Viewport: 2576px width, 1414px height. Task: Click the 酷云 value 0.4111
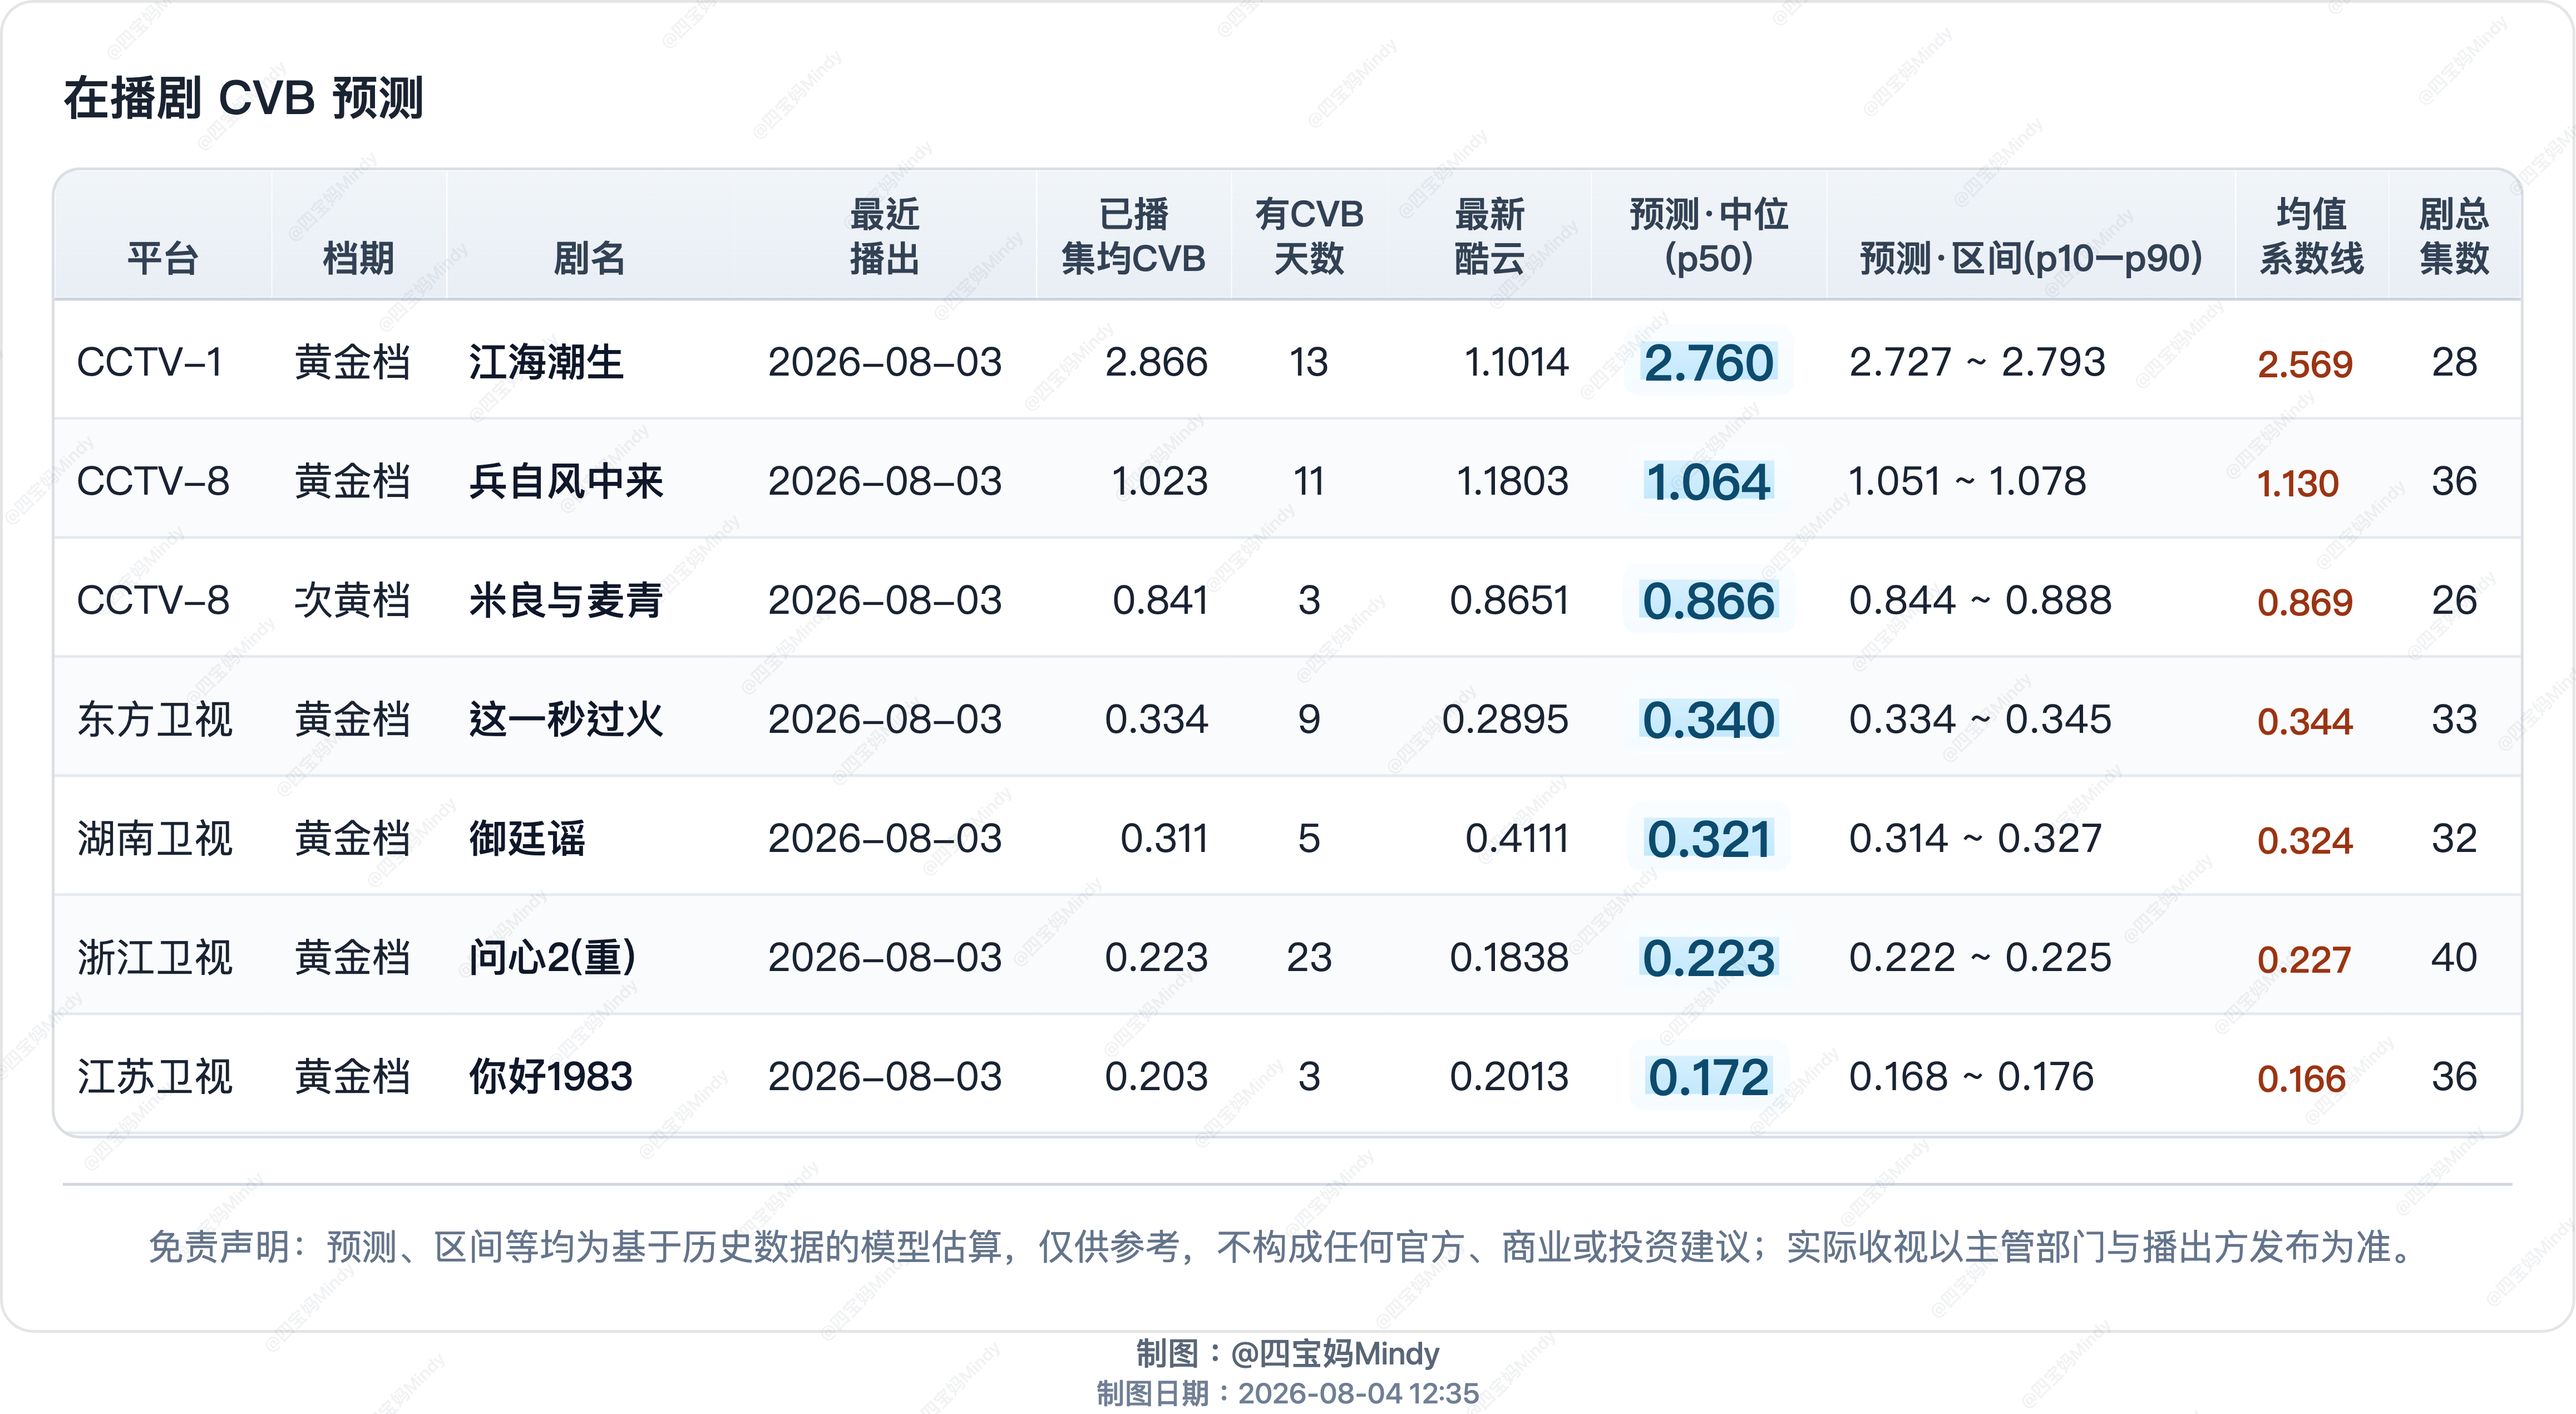click(x=1517, y=838)
